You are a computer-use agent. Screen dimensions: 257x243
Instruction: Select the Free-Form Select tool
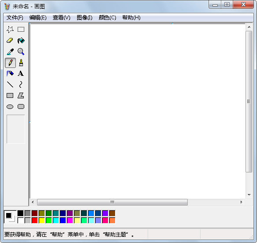click(x=10, y=30)
